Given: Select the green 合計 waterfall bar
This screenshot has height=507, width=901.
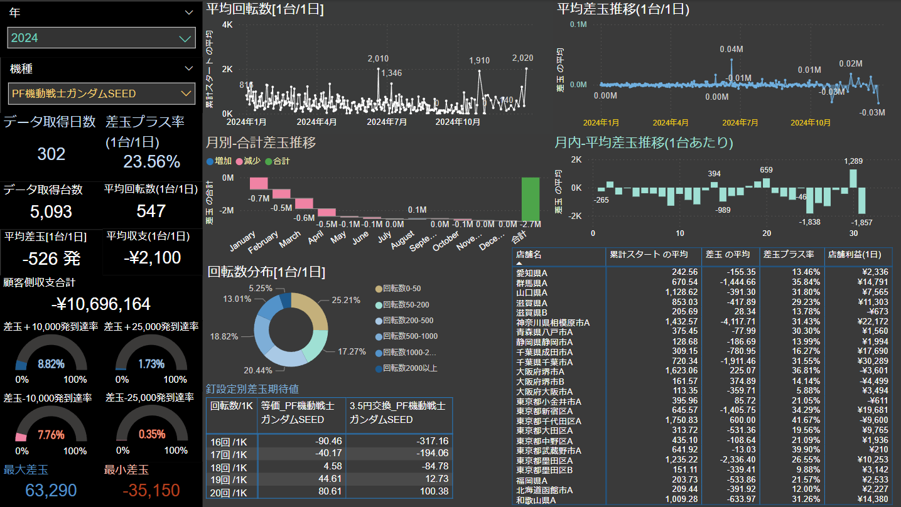Looking at the screenshot, I should pos(531,198).
